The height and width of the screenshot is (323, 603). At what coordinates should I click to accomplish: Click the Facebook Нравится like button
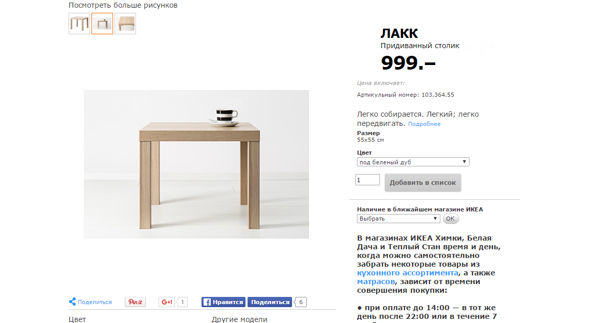click(224, 302)
